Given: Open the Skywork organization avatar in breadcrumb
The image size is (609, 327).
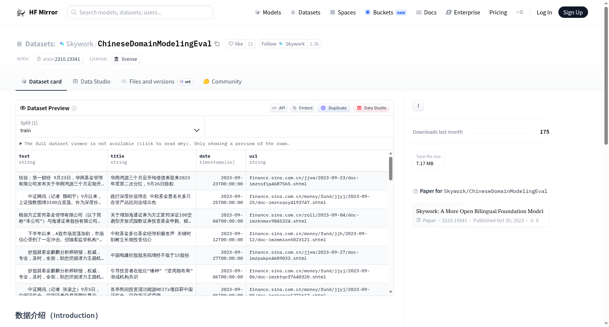Looking at the screenshot, I should pyautogui.click(x=62, y=44).
